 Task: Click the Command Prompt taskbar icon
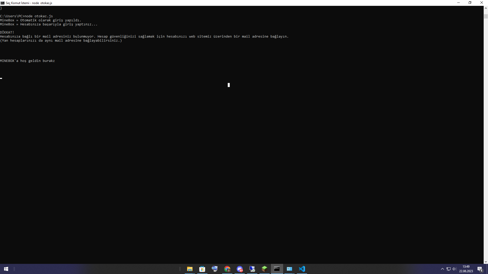pyautogui.click(x=277, y=269)
